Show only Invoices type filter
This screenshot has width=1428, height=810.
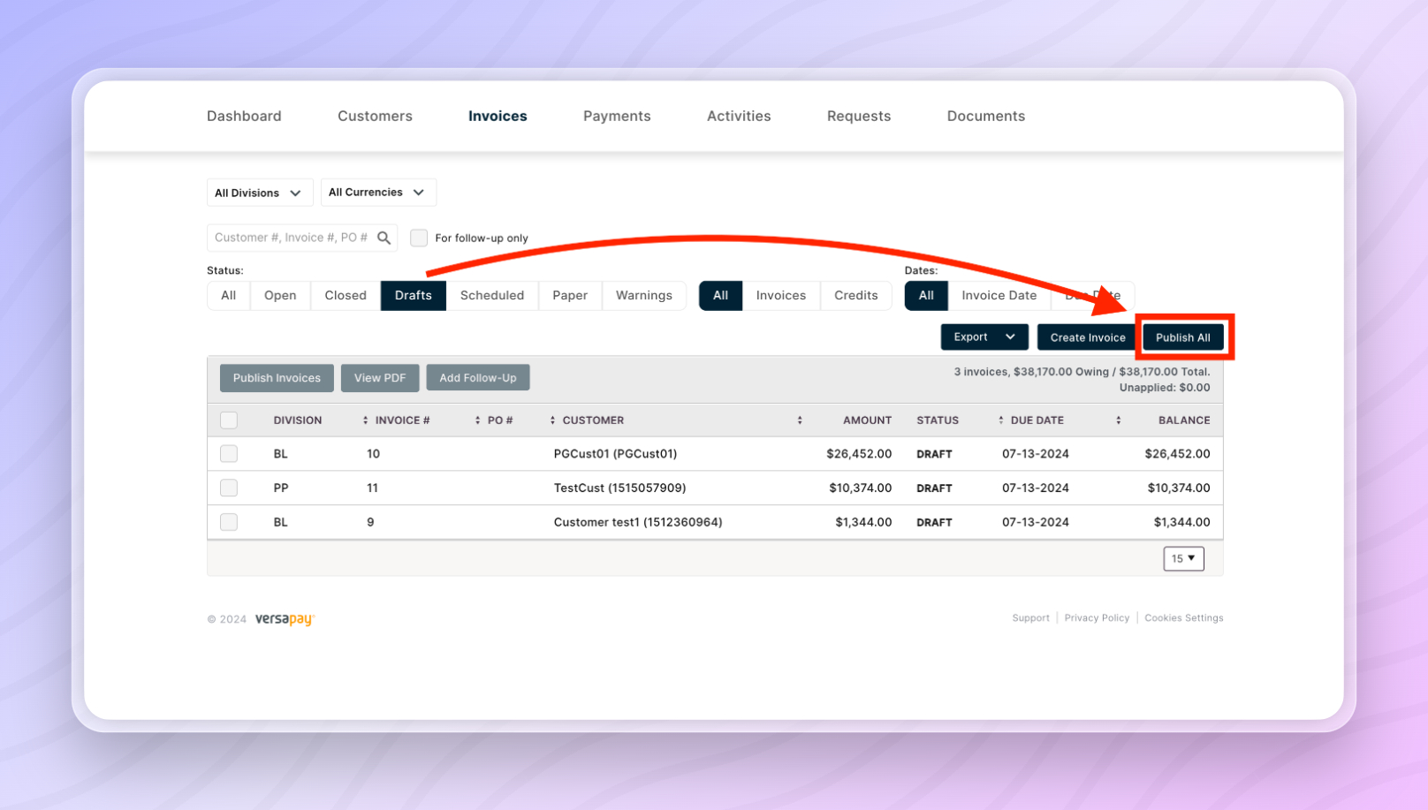click(x=781, y=295)
